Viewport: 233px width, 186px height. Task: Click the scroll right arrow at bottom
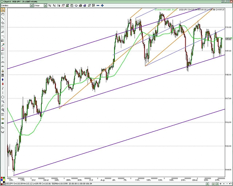click(217, 184)
